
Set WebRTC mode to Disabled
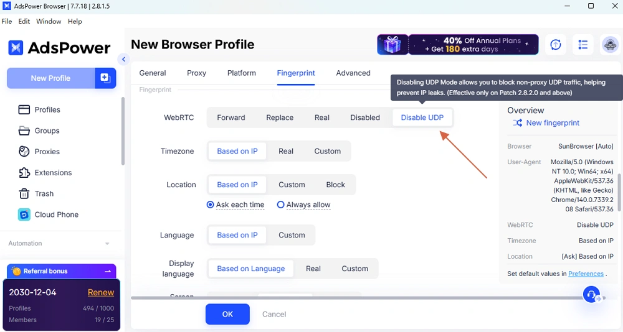click(364, 118)
